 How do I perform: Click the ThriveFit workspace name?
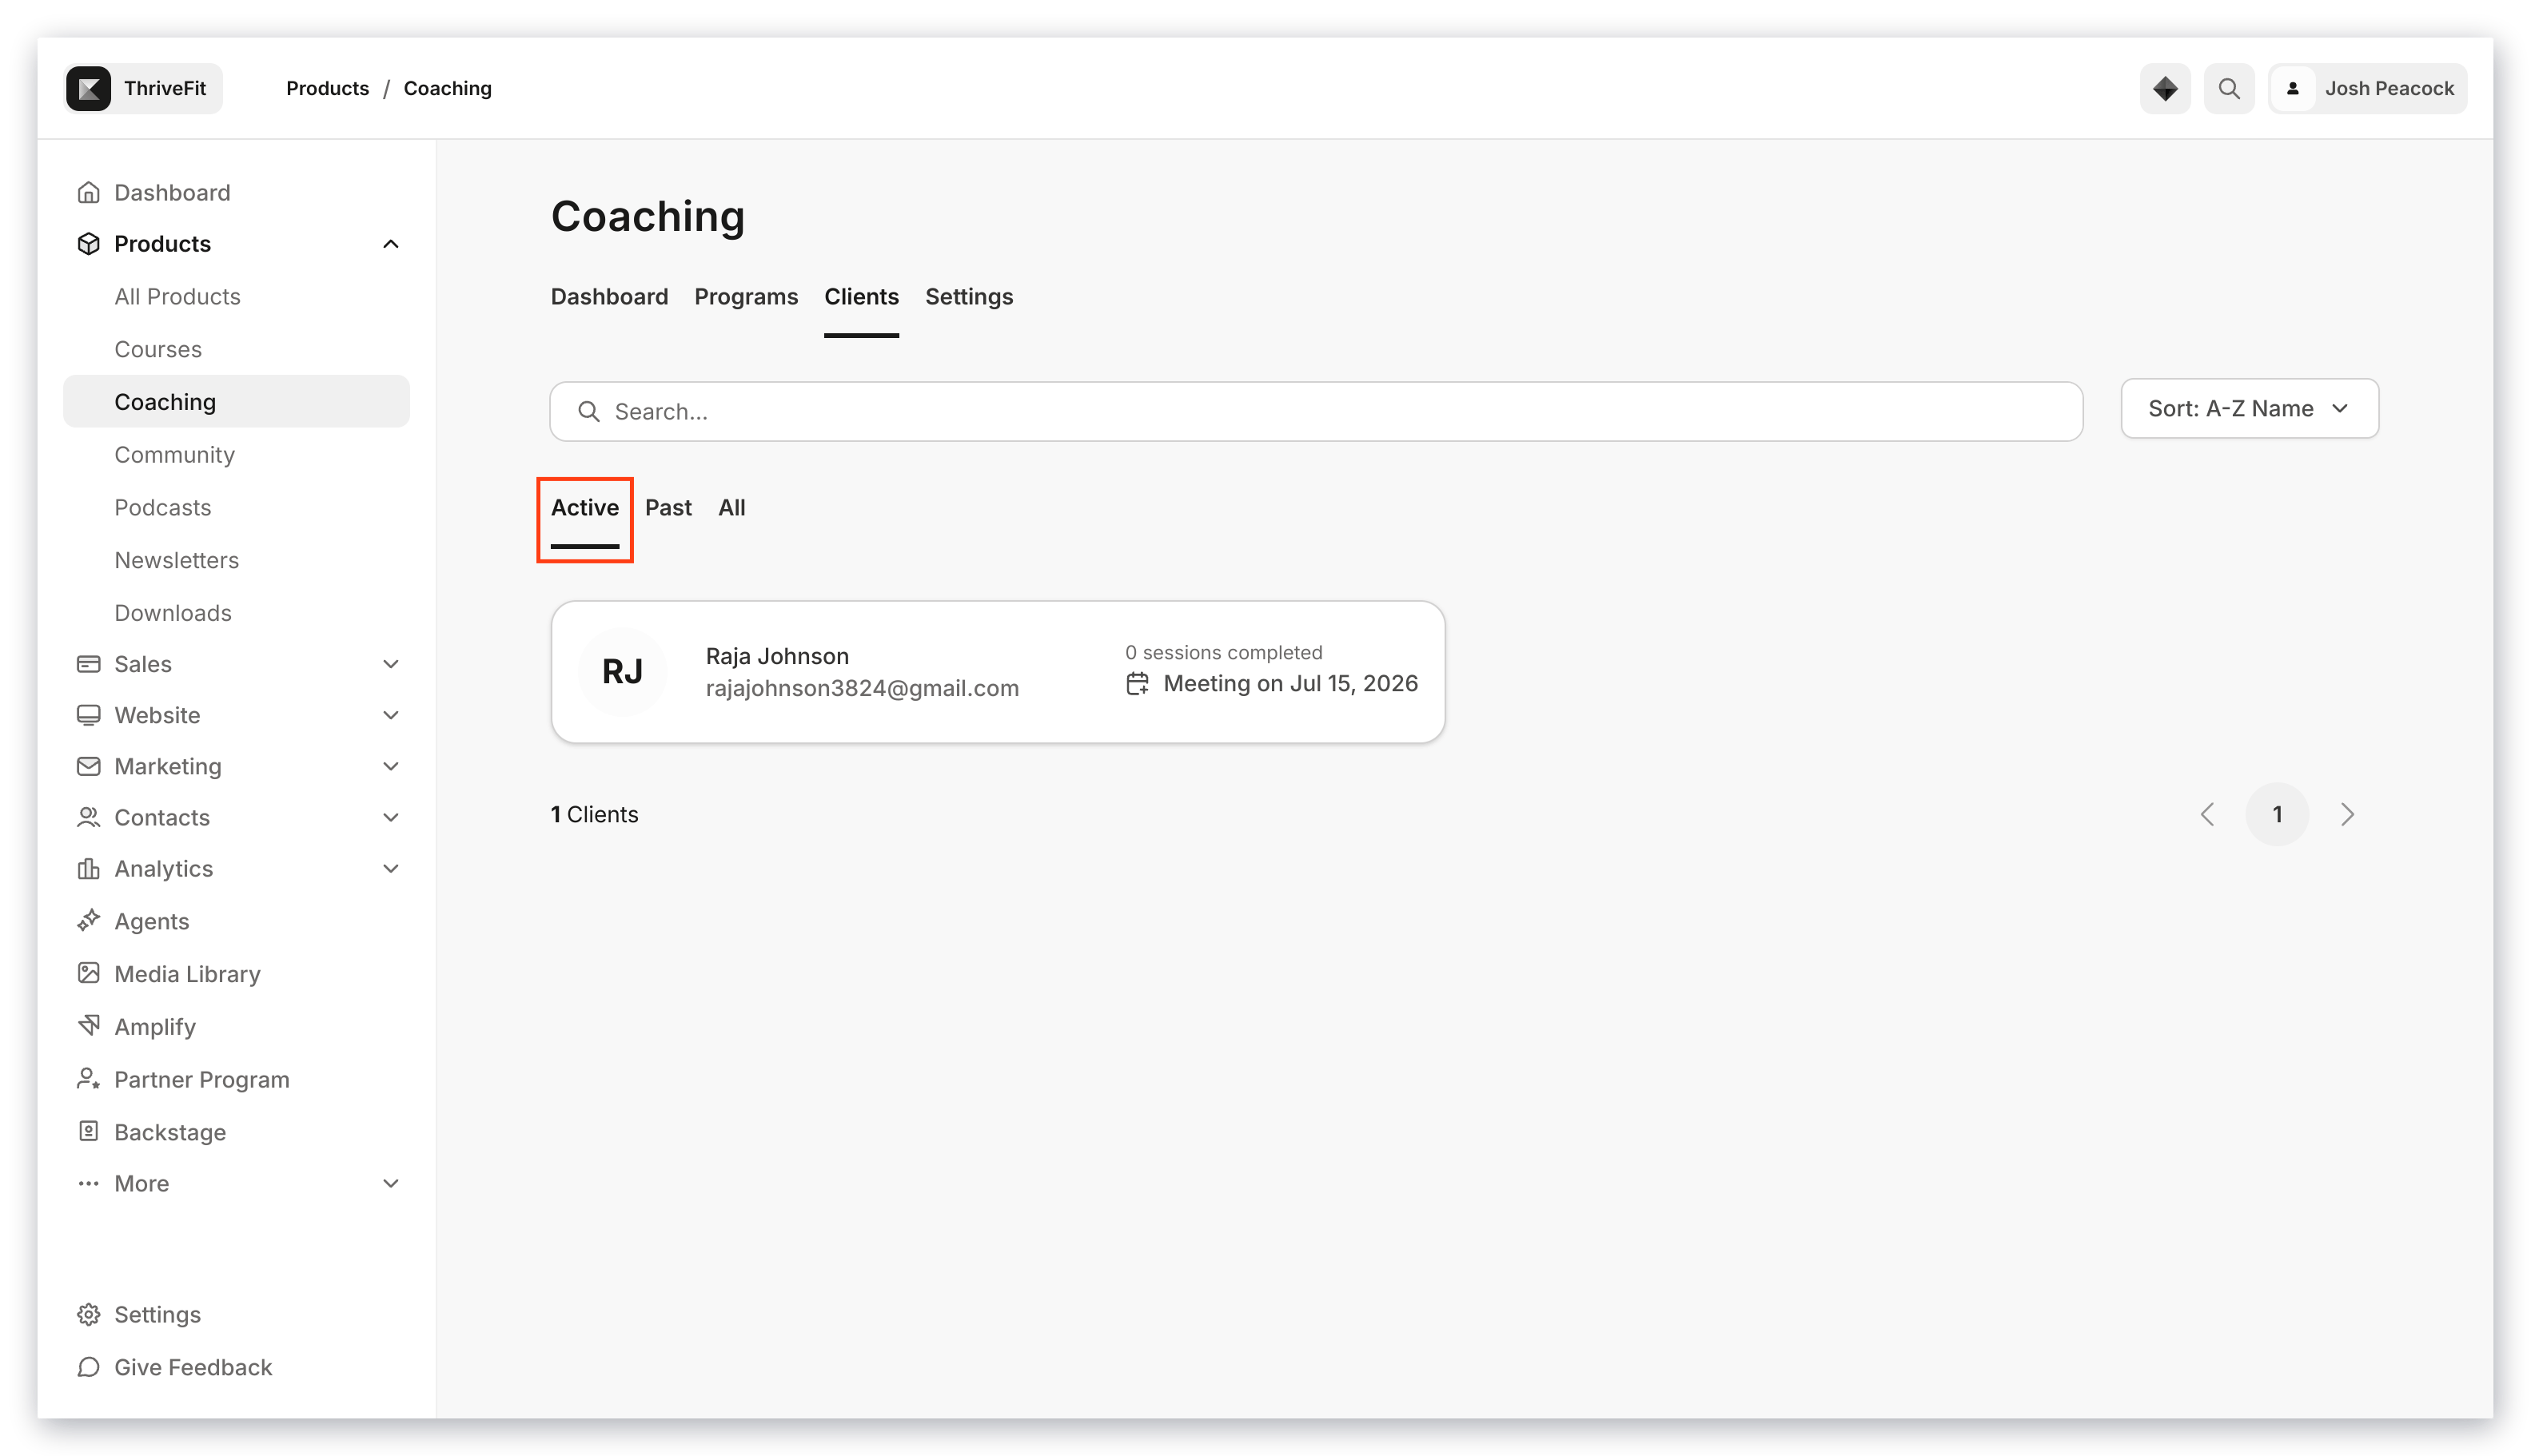tap(165, 88)
